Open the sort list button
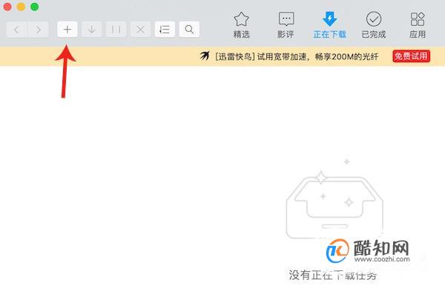Viewport: 445px width, 291px height. pyautogui.click(x=165, y=30)
